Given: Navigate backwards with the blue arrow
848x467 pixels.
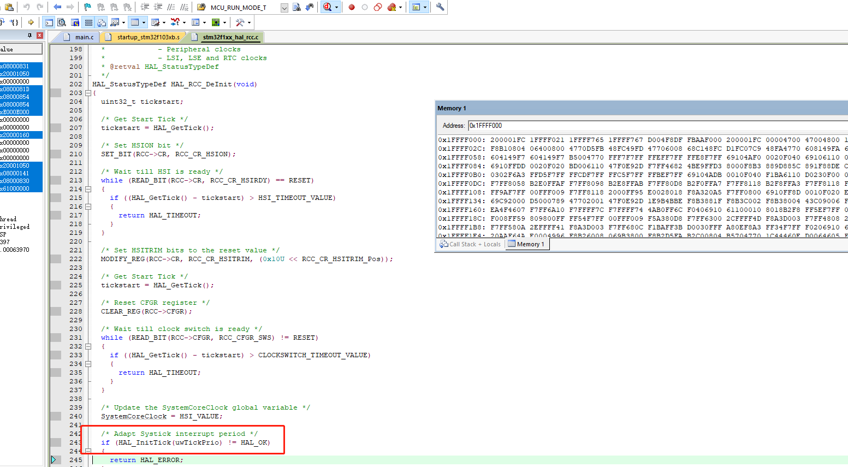Looking at the screenshot, I should tap(57, 7).
